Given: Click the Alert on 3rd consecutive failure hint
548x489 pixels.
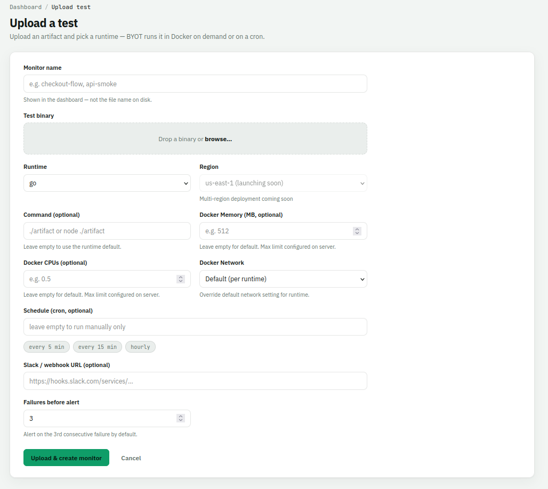Looking at the screenshot, I should [x=80, y=434].
